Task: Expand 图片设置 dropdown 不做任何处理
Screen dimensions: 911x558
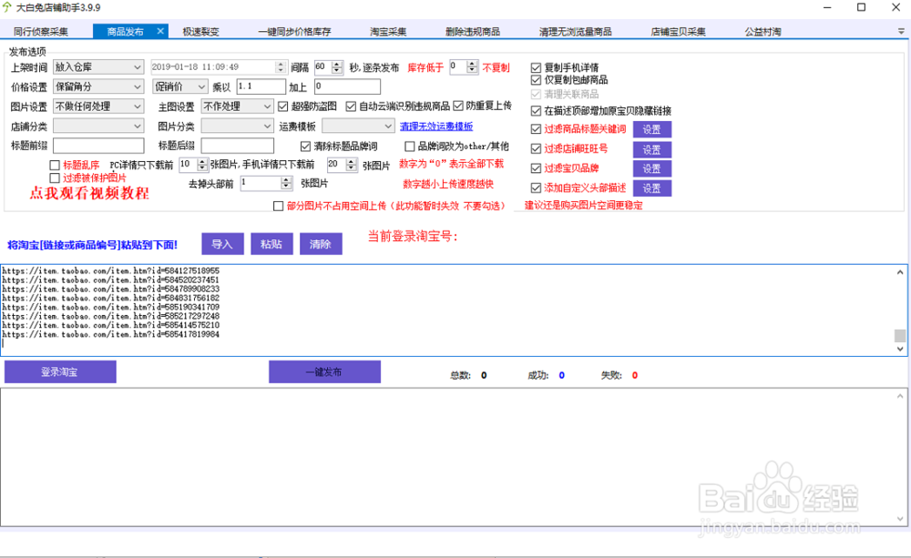Action: pos(98,107)
